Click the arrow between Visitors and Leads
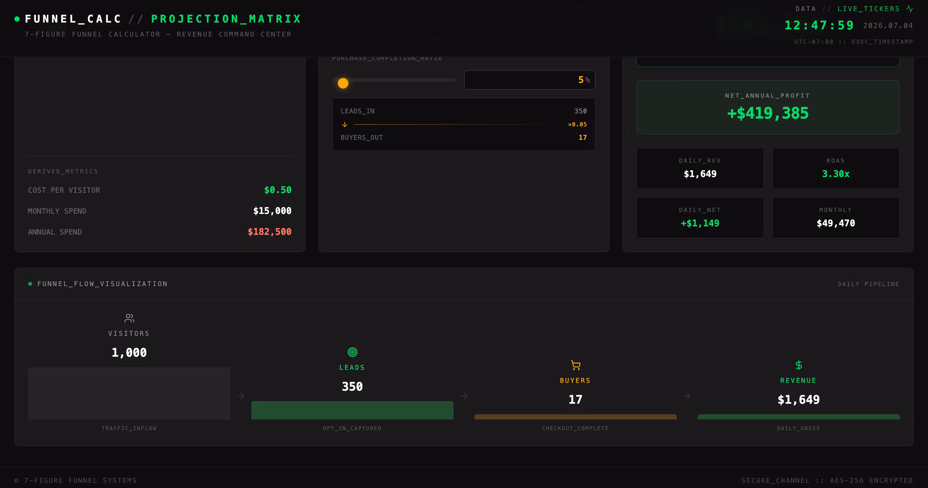This screenshot has width=928, height=488. (240, 396)
